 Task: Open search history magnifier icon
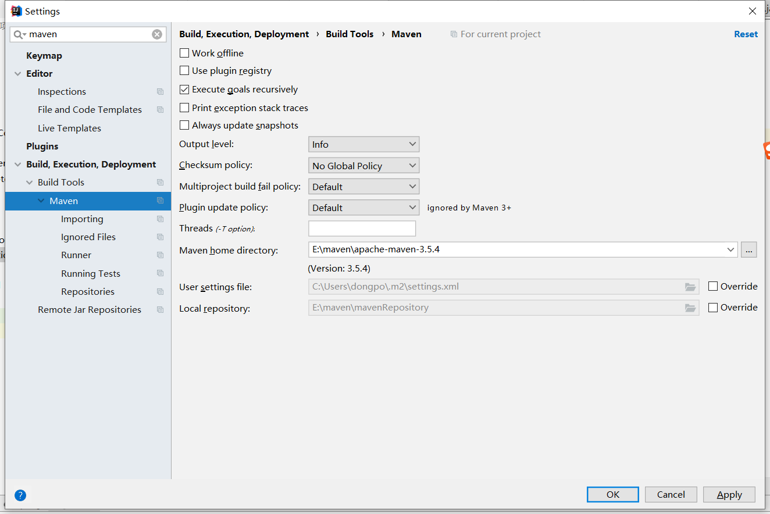click(20, 34)
